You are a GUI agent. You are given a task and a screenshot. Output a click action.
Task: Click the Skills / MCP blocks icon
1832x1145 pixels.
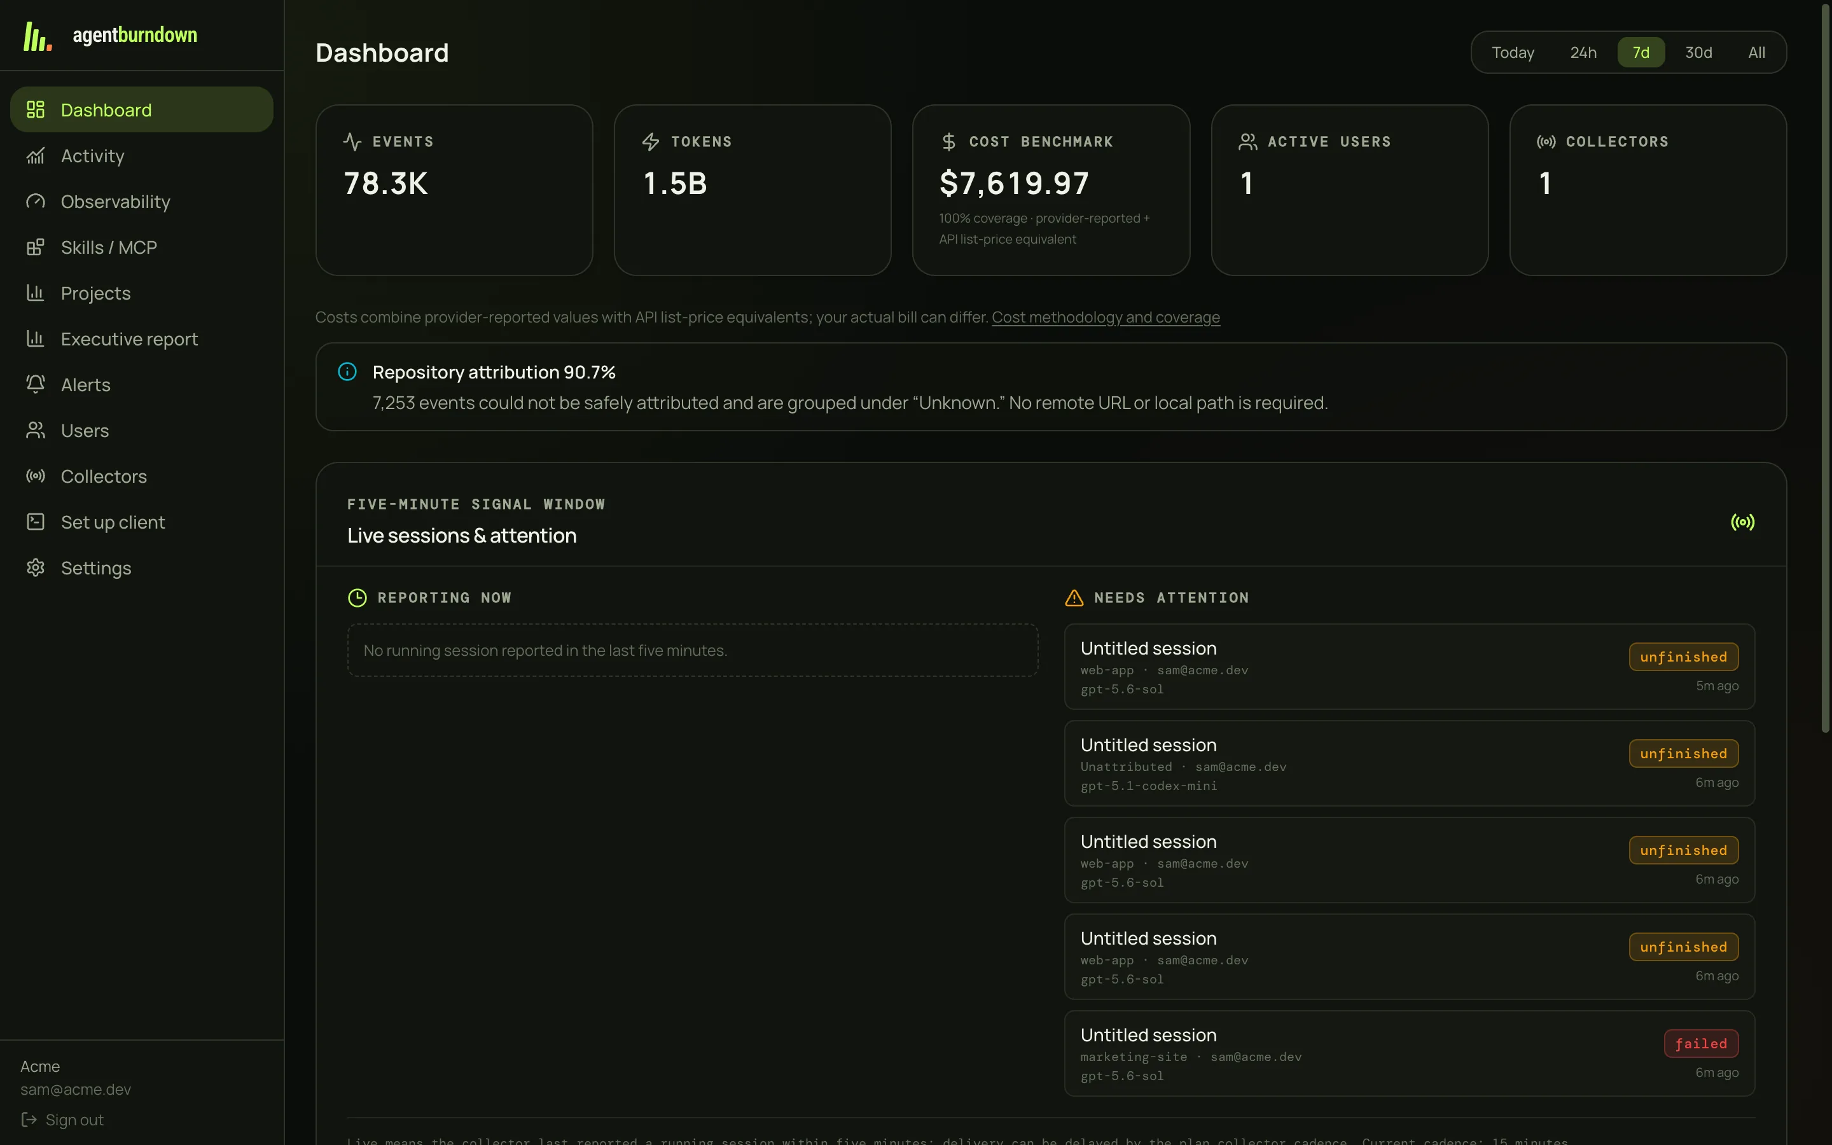point(36,247)
